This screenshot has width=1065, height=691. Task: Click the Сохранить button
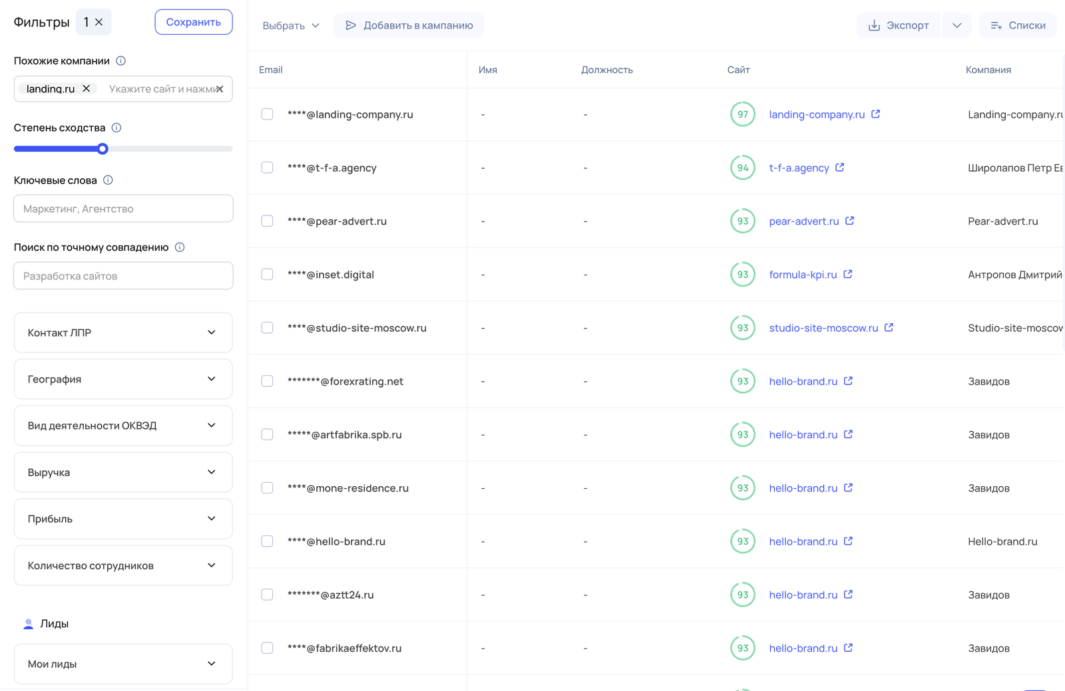194,22
